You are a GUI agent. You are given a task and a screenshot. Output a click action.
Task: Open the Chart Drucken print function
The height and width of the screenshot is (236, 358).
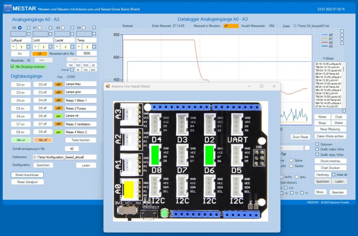tap(330, 168)
